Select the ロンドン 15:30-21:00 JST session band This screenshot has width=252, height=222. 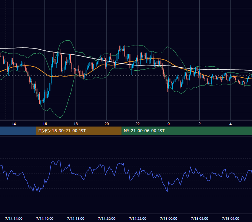(x=79, y=131)
